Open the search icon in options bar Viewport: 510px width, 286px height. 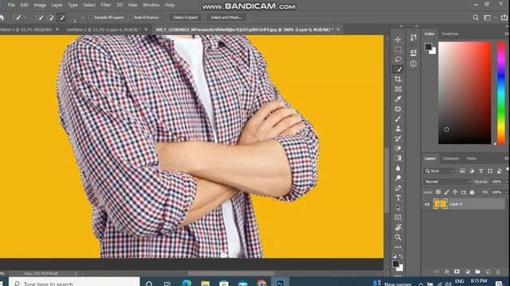[x=476, y=17]
